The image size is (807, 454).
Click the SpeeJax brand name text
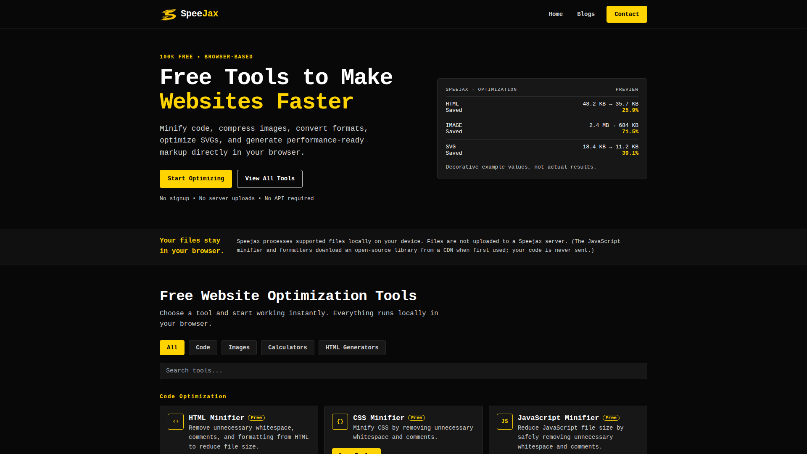(200, 14)
